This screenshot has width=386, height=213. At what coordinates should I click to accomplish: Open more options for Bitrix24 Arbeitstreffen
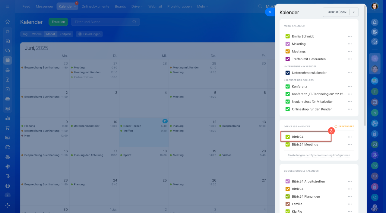click(x=350, y=181)
